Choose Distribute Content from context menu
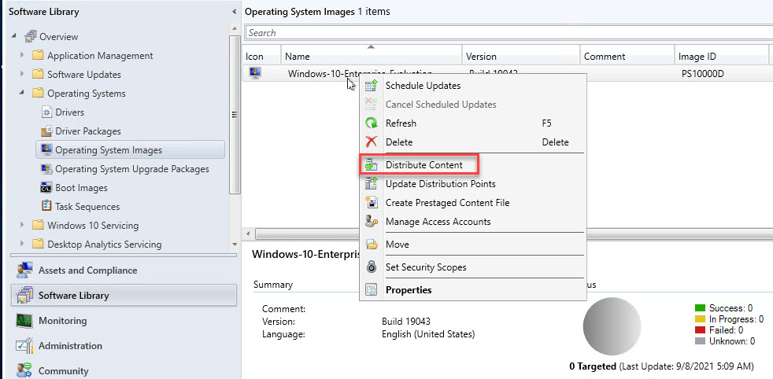 [423, 165]
